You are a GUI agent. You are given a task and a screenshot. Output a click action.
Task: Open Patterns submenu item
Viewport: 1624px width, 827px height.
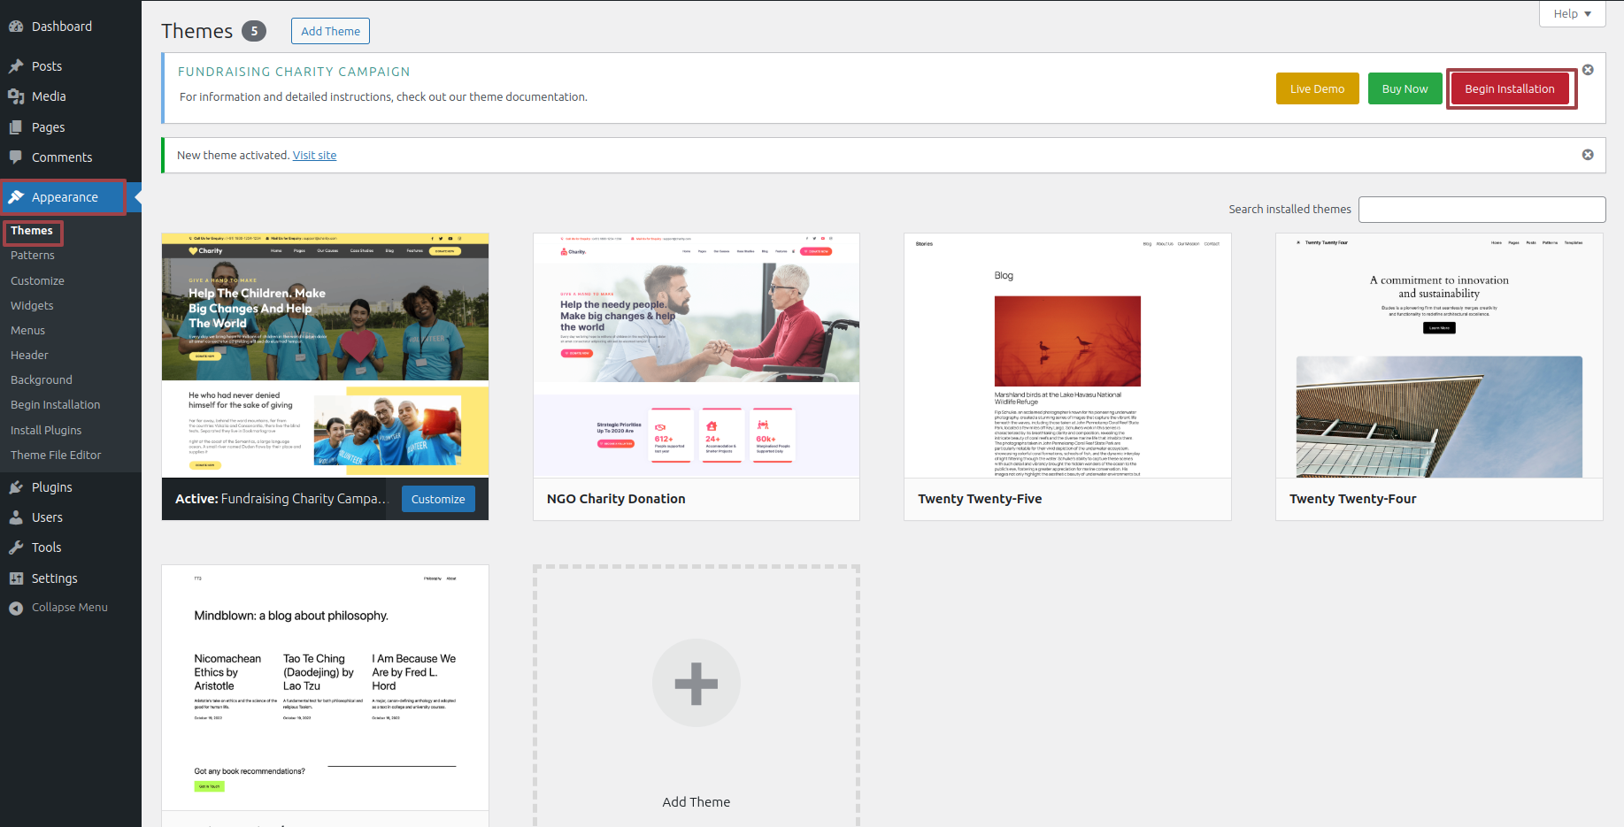33,256
